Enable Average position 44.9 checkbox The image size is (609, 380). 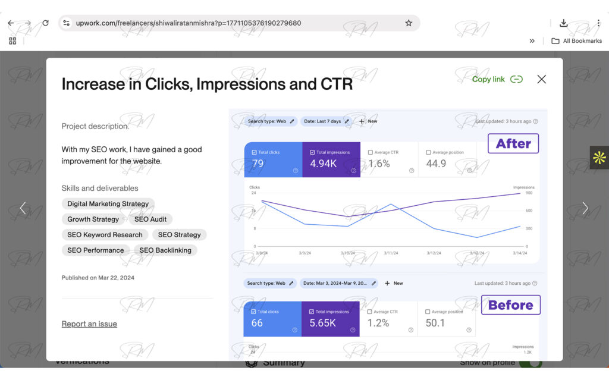click(428, 152)
